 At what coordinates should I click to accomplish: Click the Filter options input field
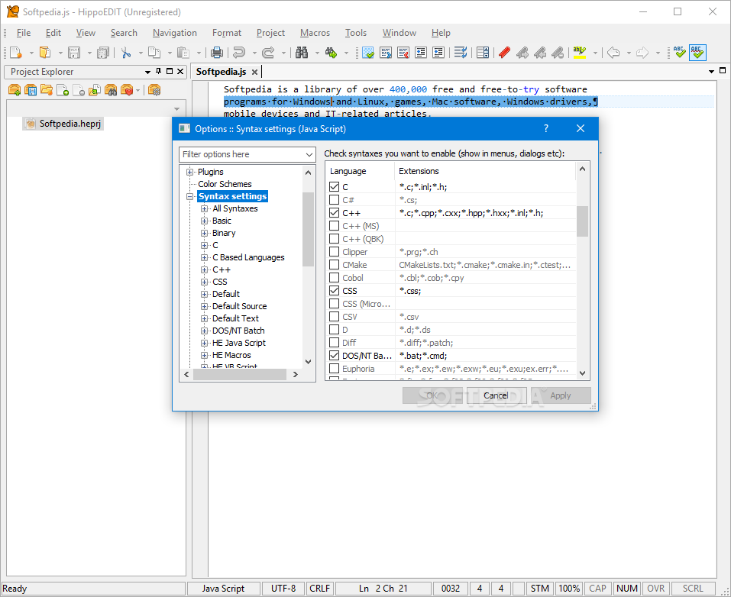coord(242,154)
